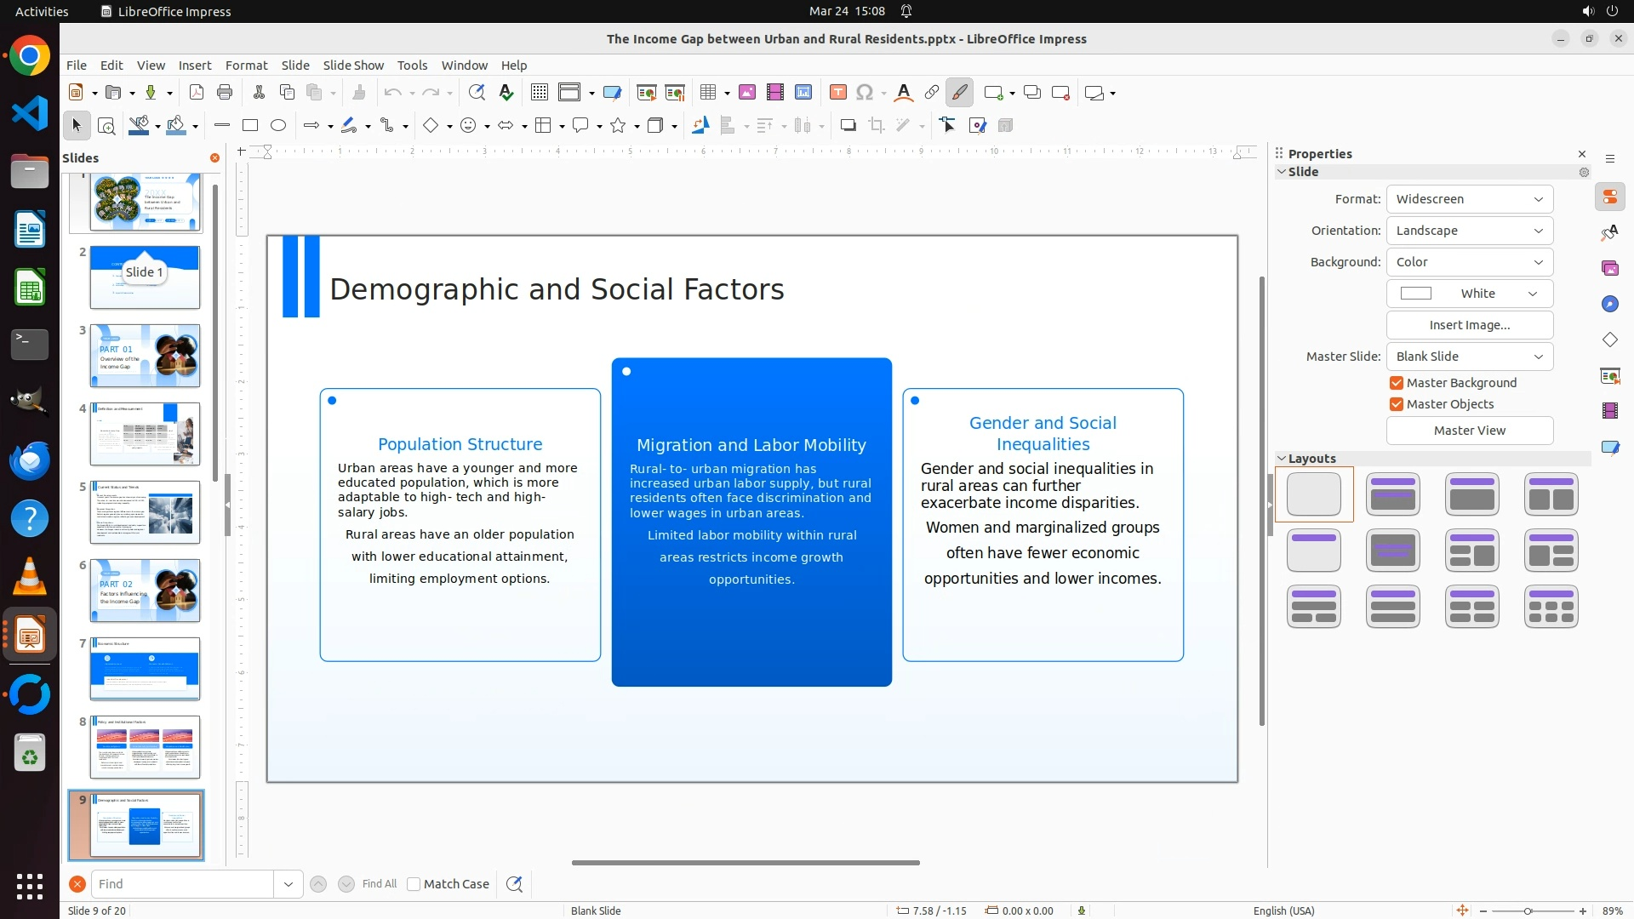Expand the Master Slide dropdown

1469,357
